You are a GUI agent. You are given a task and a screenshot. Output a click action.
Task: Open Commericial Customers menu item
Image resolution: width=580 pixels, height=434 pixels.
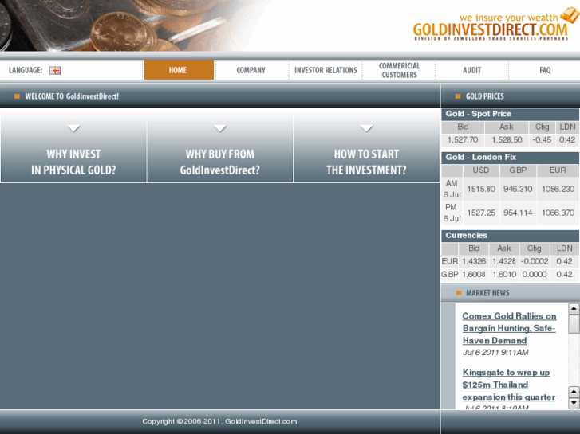[x=399, y=70]
